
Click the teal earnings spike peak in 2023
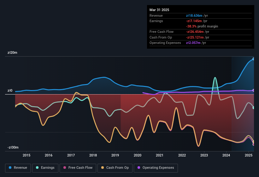(x=215, y=77)
